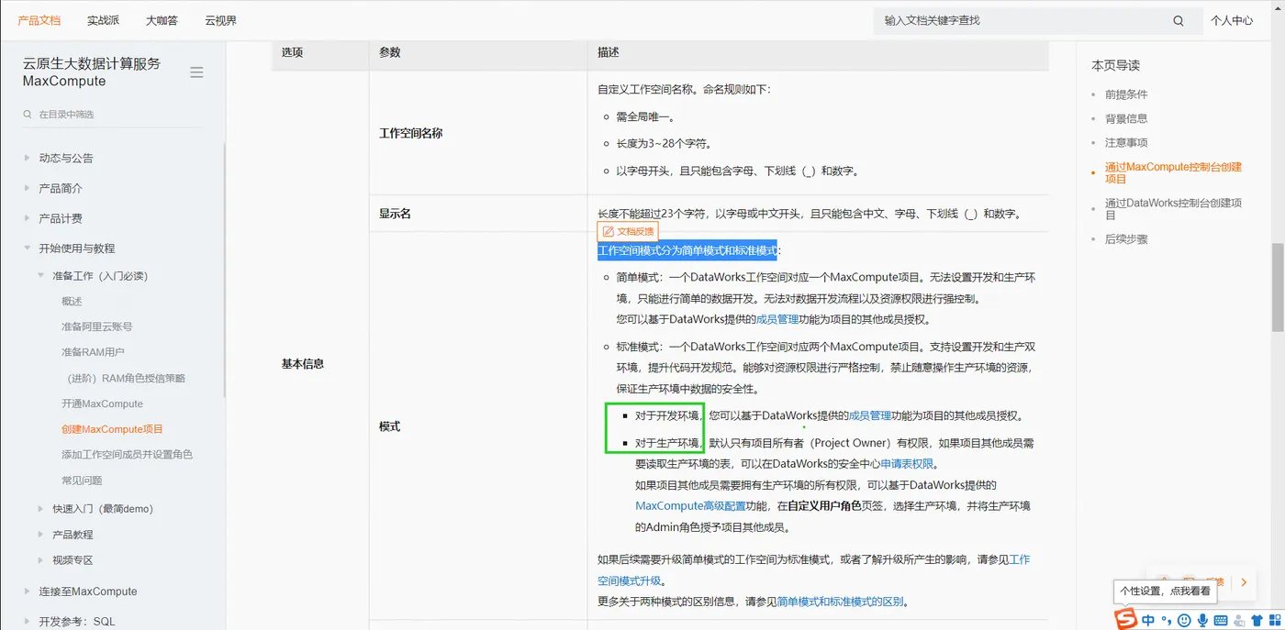Open Sogou toolbox grid icon
This screenshot has width=1285, height=630.
[x=1273, y=620]
